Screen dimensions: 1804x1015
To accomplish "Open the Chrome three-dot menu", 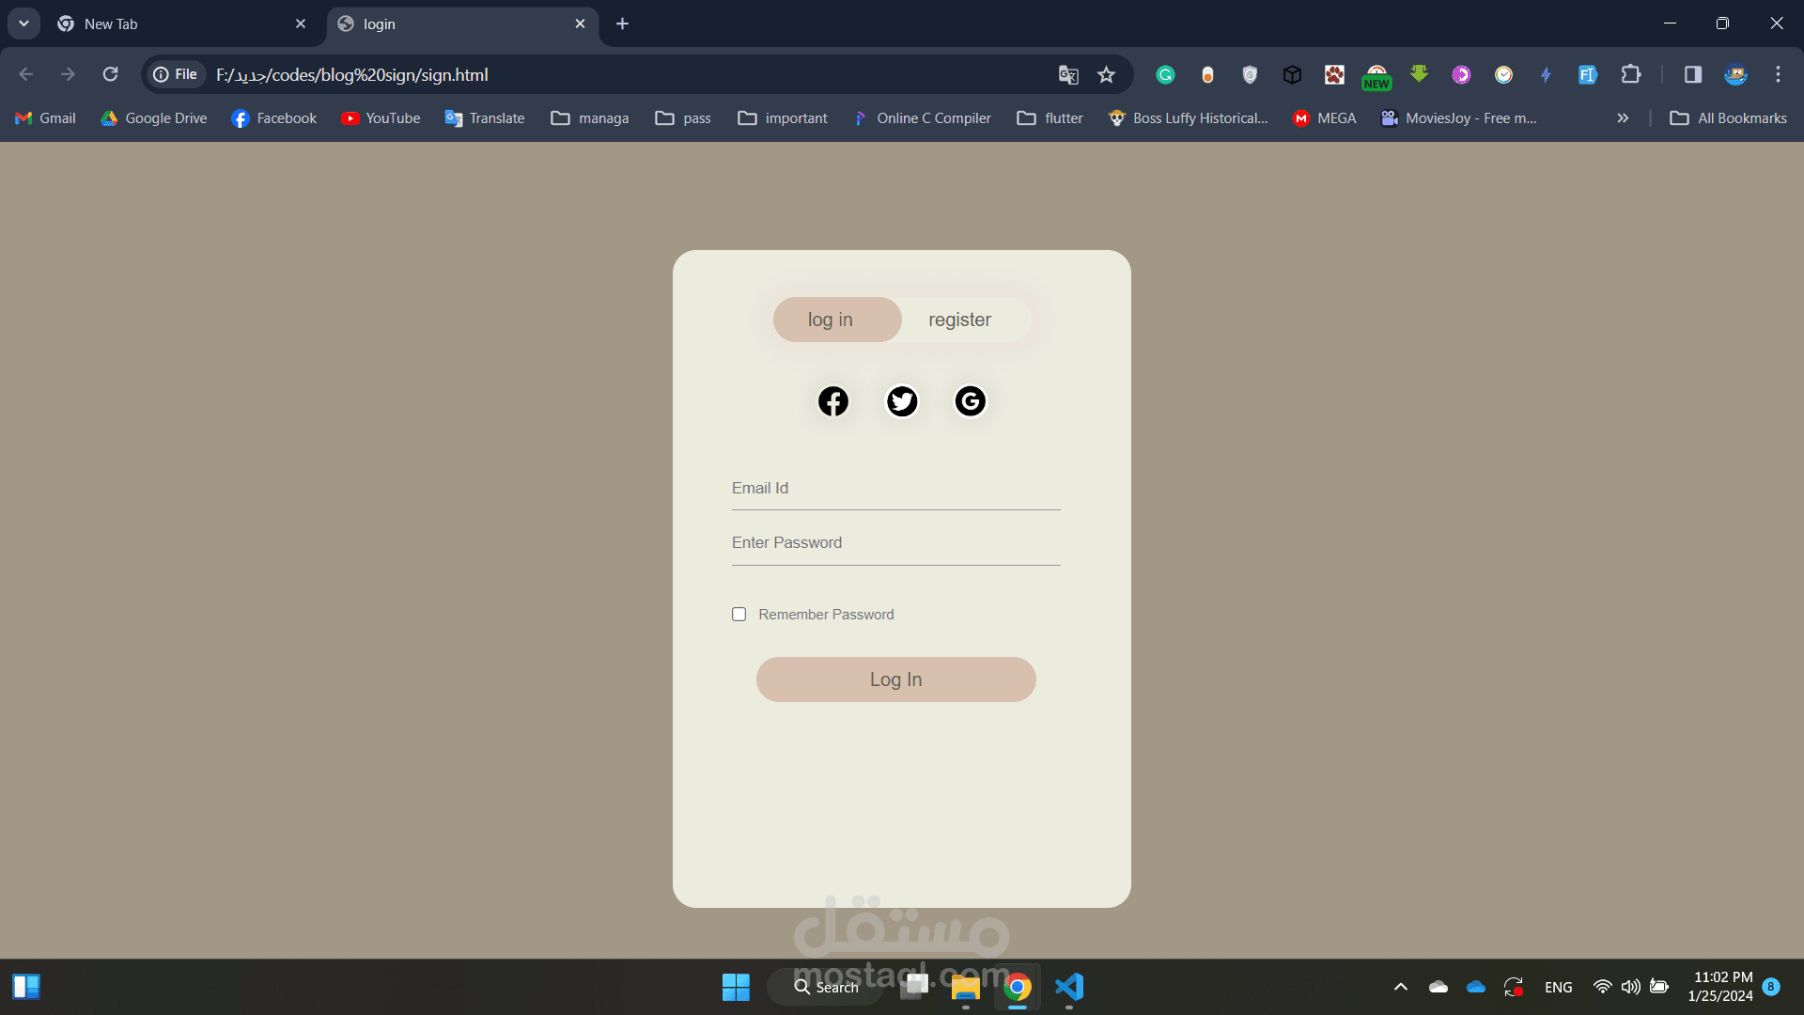I will [x=1778, y=75].
